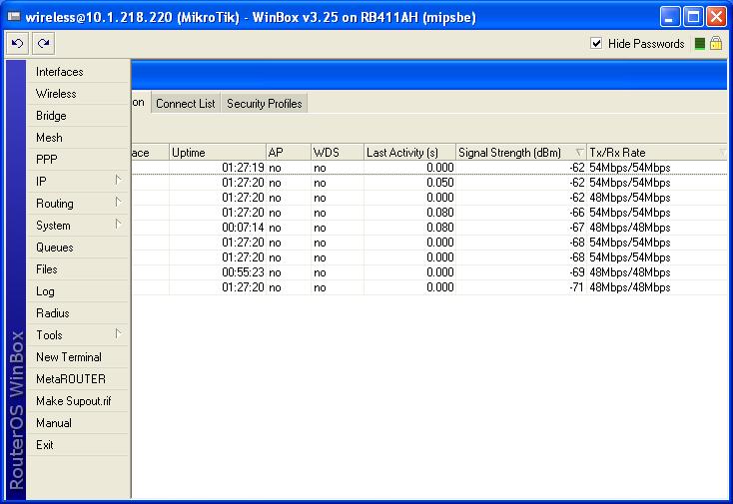Switch to the Security Profiles tab
The image size is (733, 504).
click(x=264, y=104)
